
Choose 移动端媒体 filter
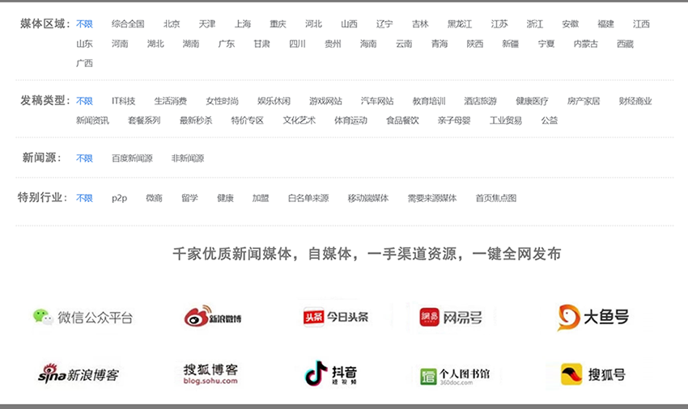coord(368,198)
